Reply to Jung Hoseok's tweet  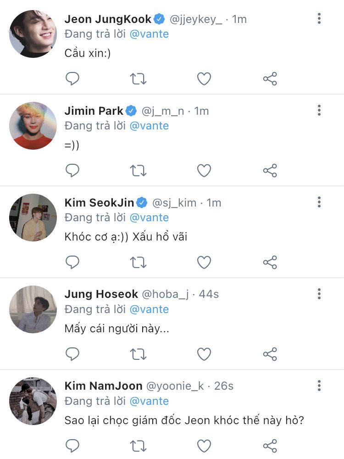click(72, 354)
